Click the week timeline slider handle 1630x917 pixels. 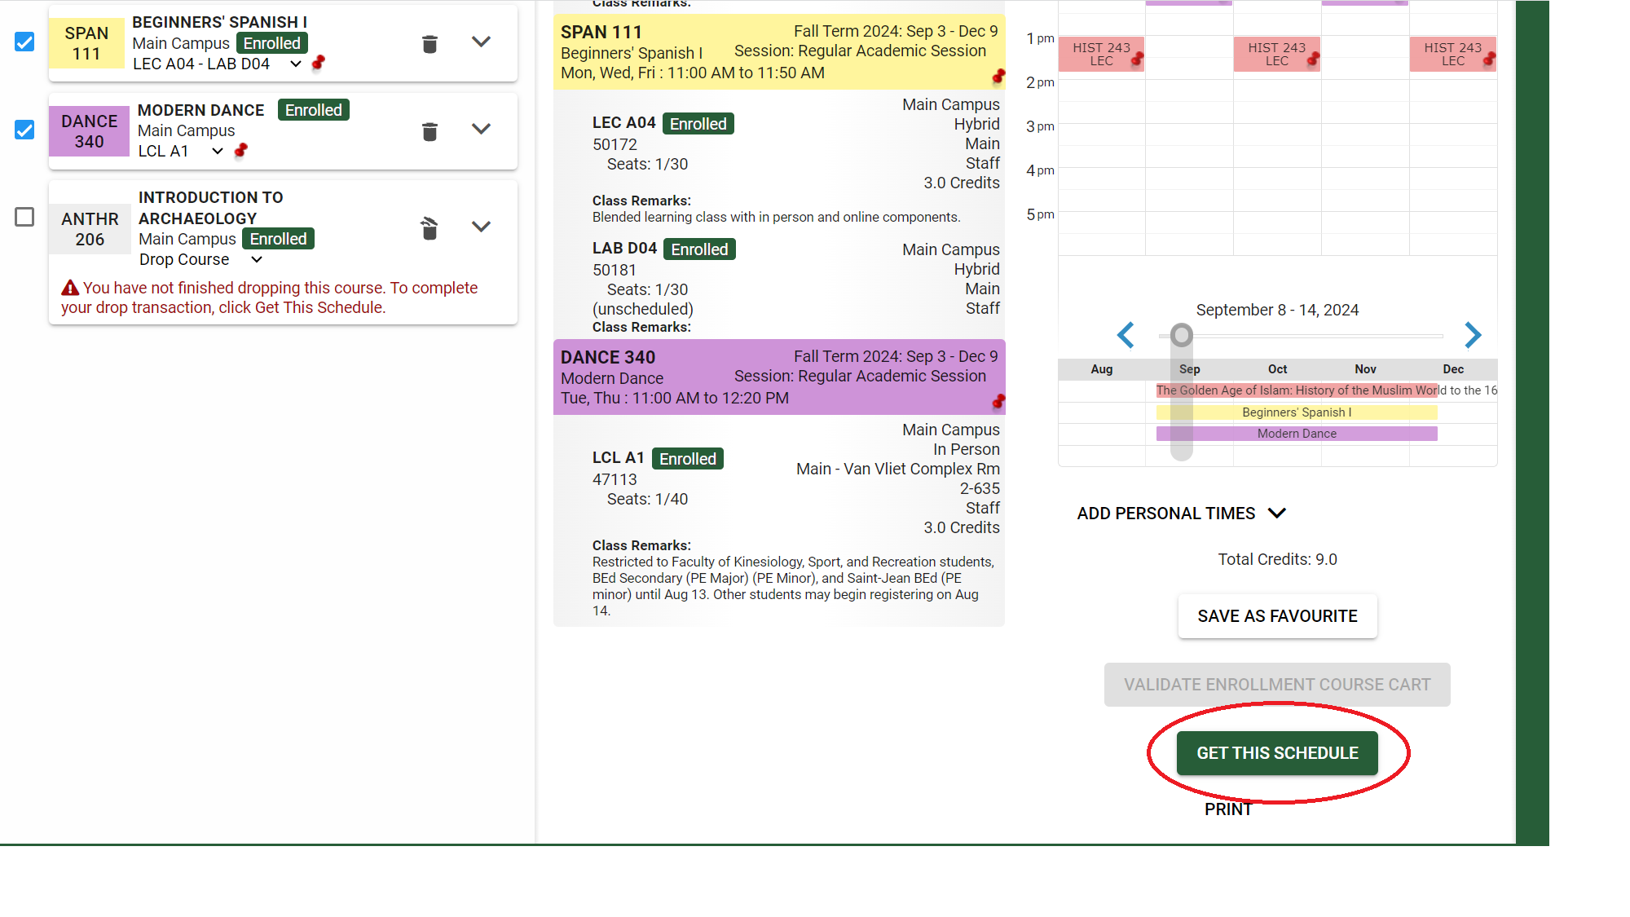1181,335
